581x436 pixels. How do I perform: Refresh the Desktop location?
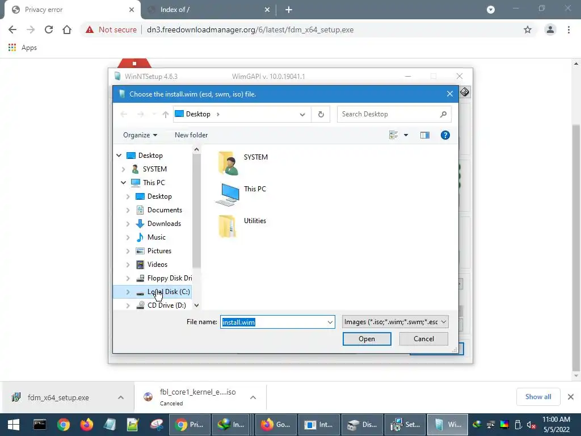point(321,114)
